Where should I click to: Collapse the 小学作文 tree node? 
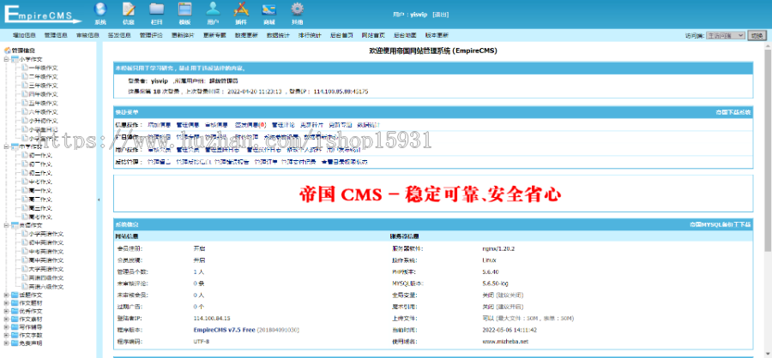click(x=6, y=59)
